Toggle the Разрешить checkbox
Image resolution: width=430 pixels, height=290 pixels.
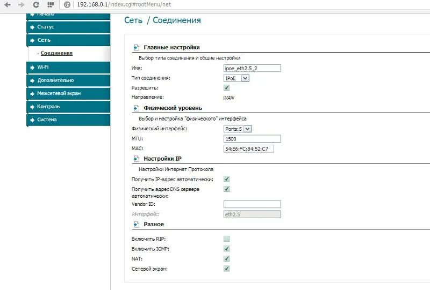pos(226,87)
